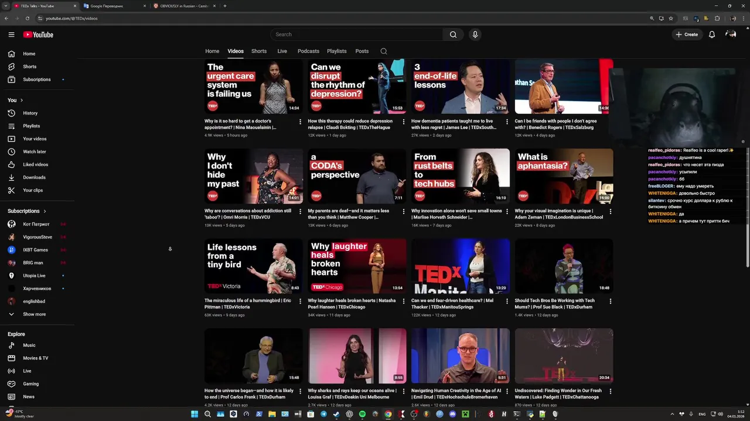750x421 pixels.
Task: Switch to the channel Home tab
Action: pyautogui.click(x=212, y=51)
